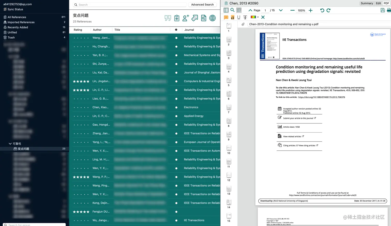Open the annotation color picker dropdown
Screen dimensions: 391x226
click(x=255, y=17)
